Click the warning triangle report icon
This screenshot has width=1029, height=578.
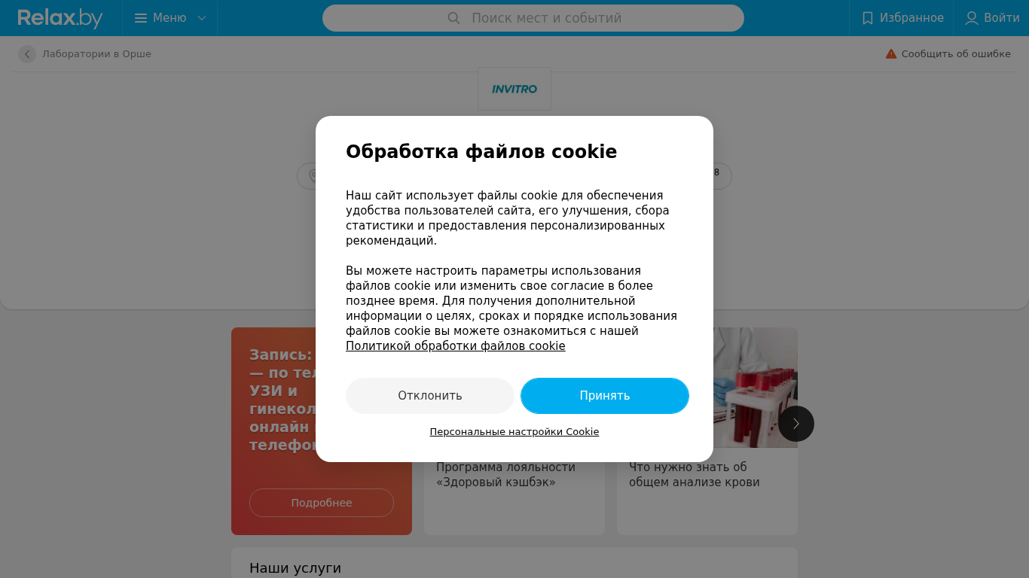[891, 54]
